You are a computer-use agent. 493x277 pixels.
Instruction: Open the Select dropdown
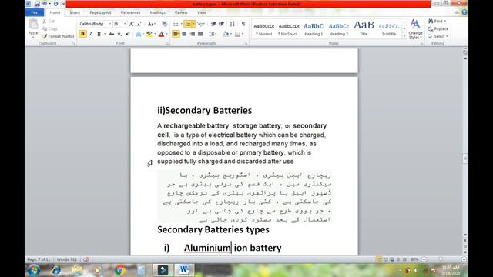click(x=438, y=36)
